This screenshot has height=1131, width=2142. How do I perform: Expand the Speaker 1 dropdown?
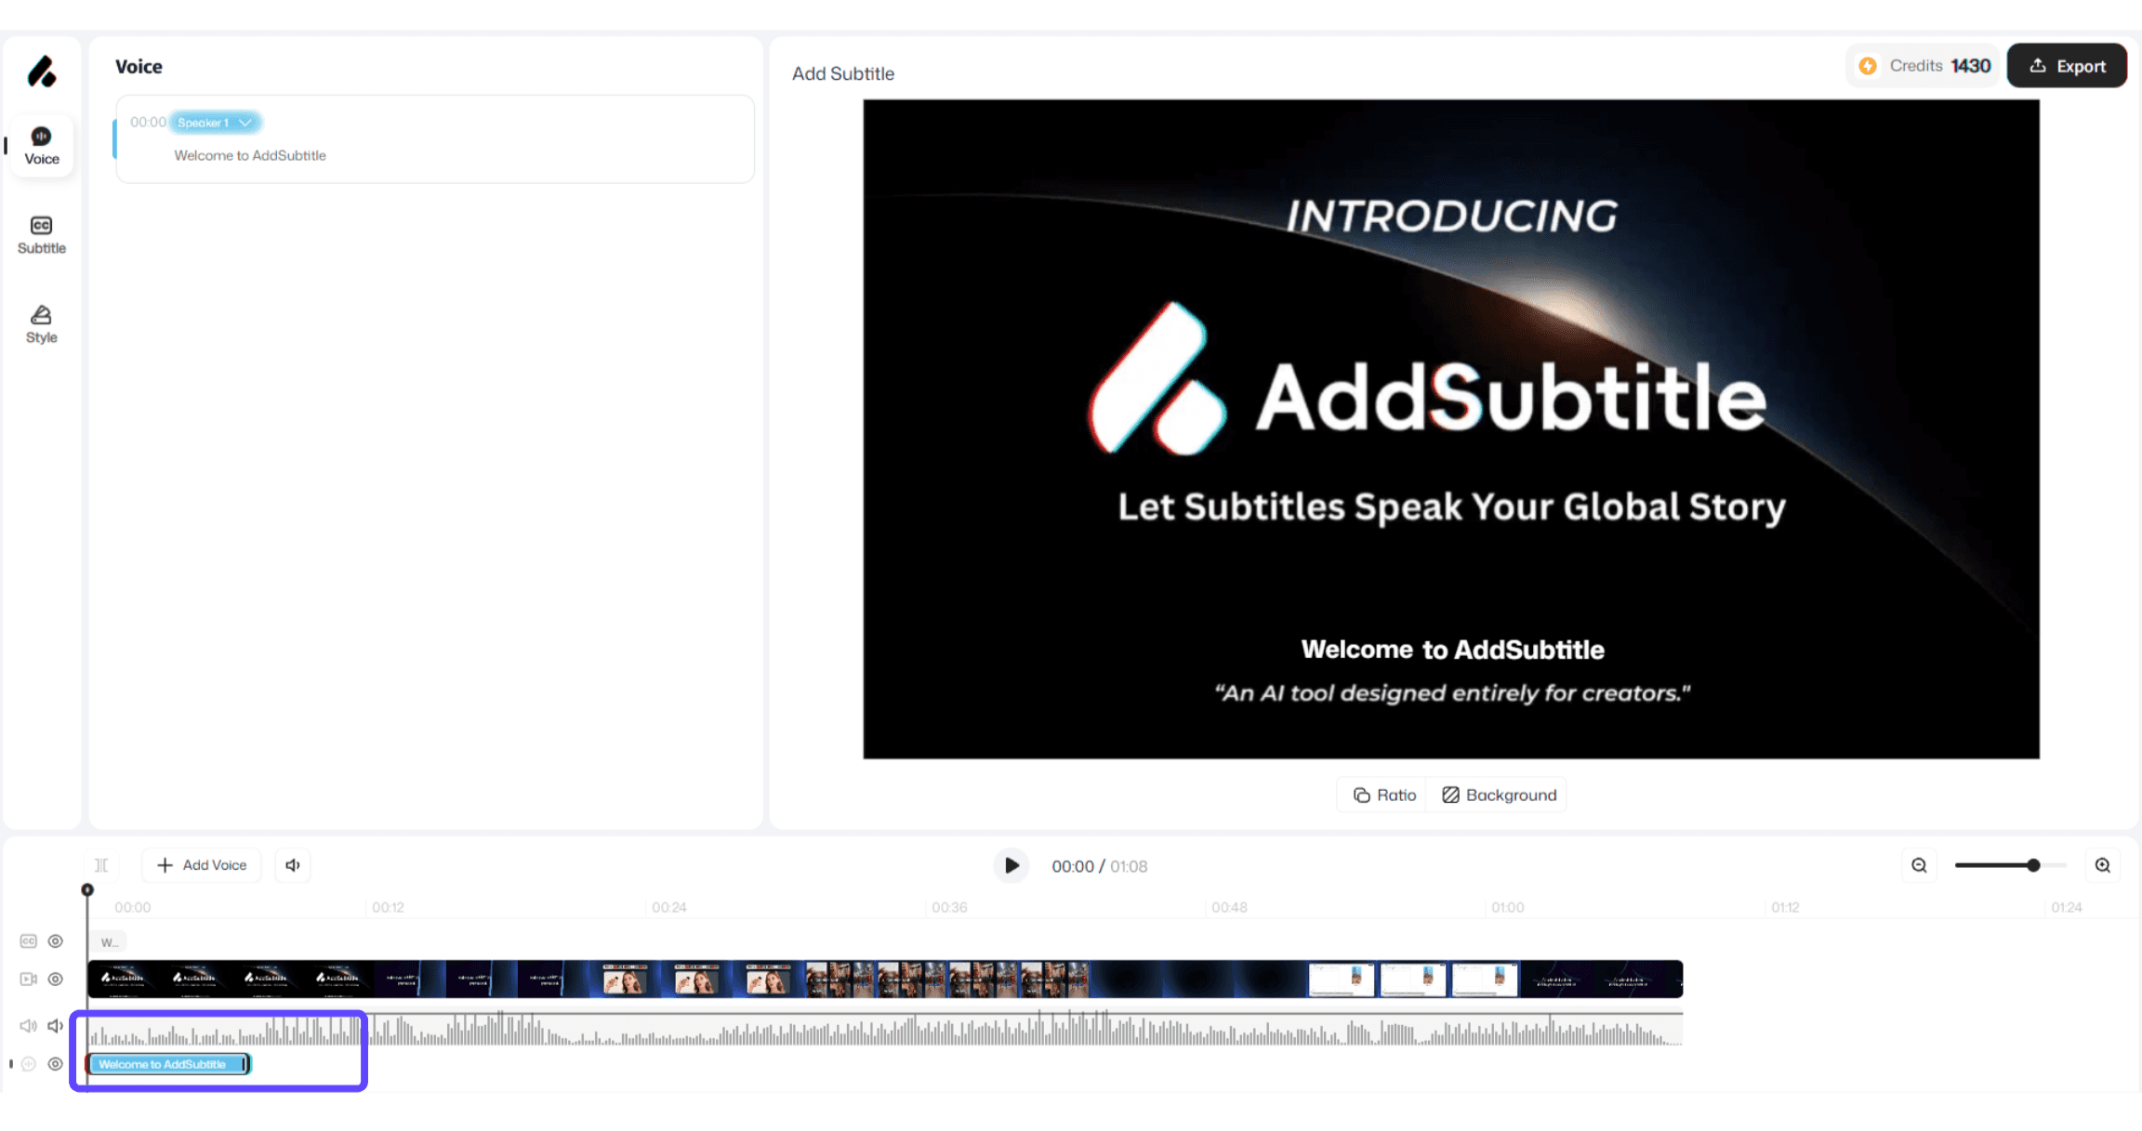point(215,123)
